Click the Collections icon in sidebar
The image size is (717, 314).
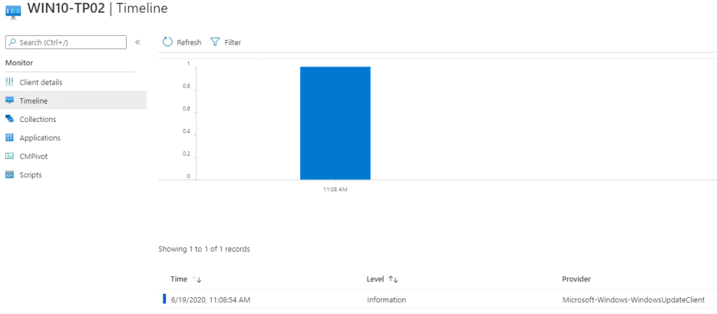tap(10, 119)
